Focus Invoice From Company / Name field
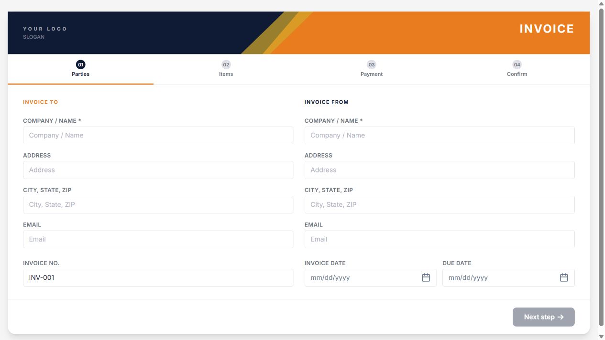 pos(440,135)
